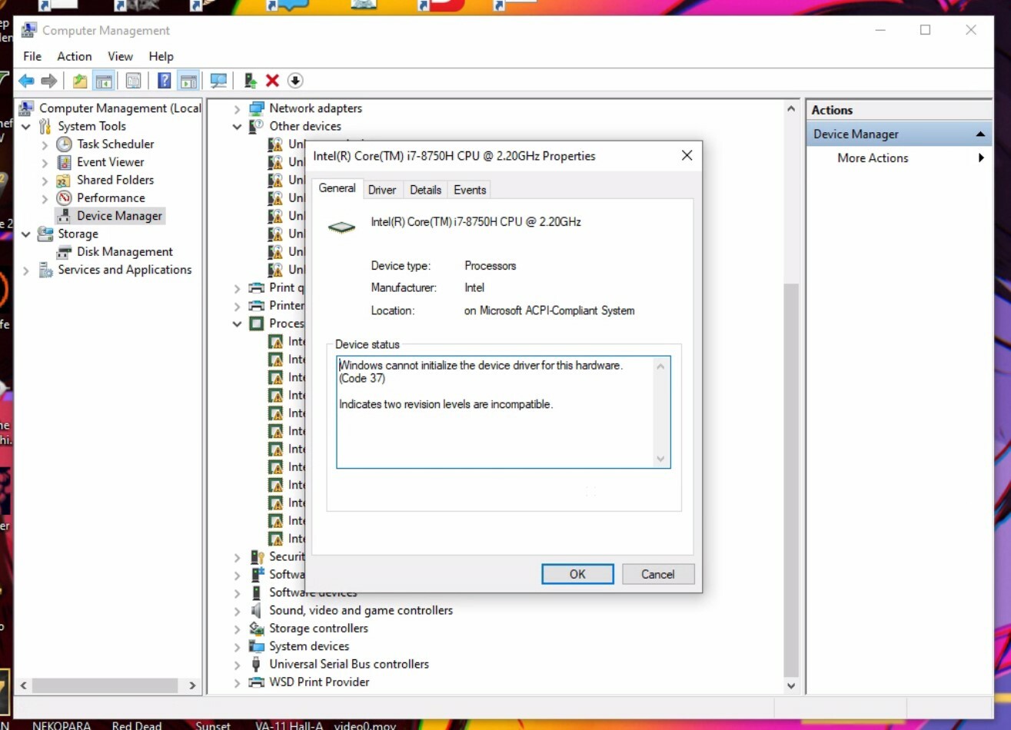This screenshot has height=730, width=1011.
Task: Select the Storage node in tree
Action: (x=78, y=234)
